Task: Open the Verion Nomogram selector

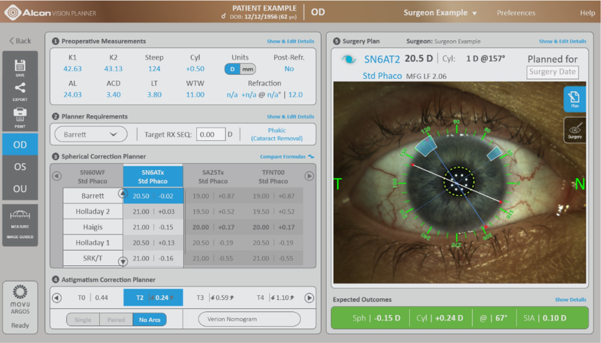Action: pyautogui.click(x=249, y=319)
